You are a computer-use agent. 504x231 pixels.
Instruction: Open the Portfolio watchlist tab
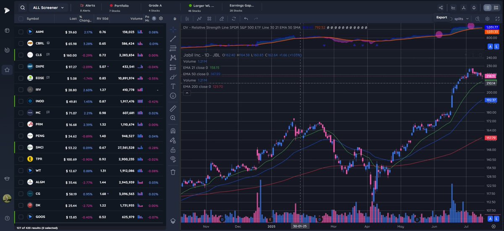click(119, 8)
